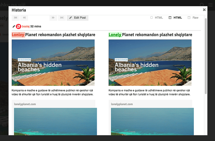
Task: Open bsalaj's user profile link
Action: coord(26,27)
